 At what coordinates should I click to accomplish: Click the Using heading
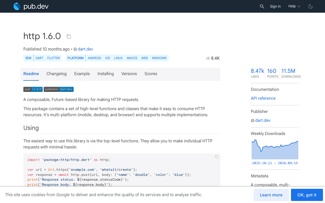(31, 128)
